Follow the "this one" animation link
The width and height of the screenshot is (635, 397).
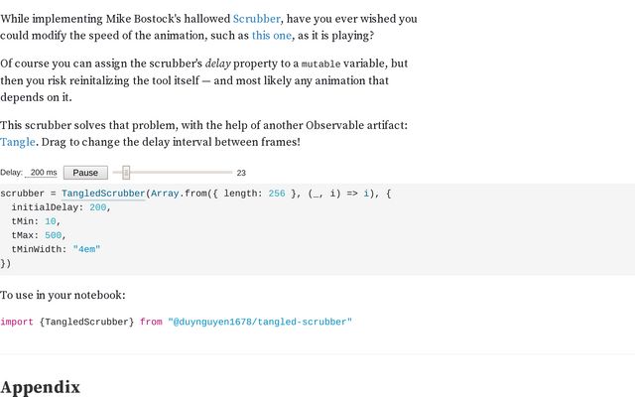271,36
